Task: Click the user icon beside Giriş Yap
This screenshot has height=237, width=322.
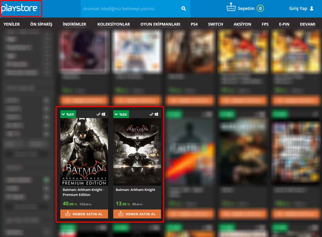Action: pyautogui.click(x=312, y=8)
